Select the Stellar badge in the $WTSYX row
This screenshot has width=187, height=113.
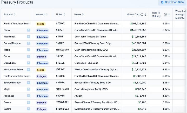(x=41, y=70)
